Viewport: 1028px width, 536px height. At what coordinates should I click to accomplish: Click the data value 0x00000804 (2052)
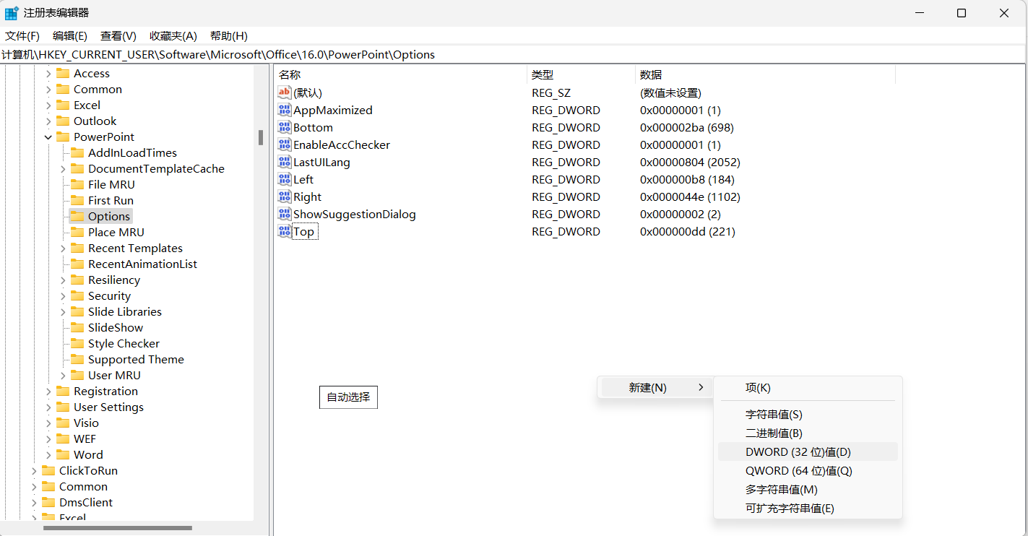tap(690, 162)
